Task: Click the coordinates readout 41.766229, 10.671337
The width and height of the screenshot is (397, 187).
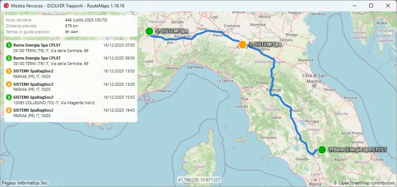Action: coord(199,180)
